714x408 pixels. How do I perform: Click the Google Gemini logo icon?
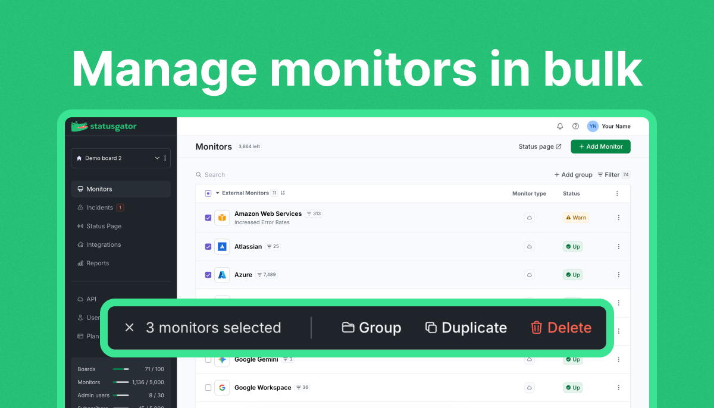(222, 359)
